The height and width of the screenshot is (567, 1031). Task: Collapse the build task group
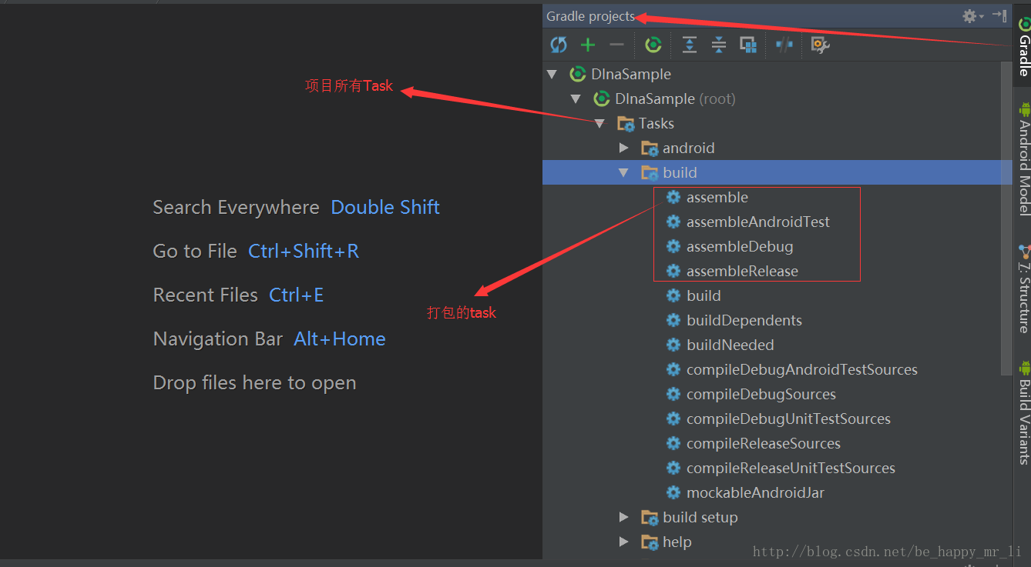623,173
